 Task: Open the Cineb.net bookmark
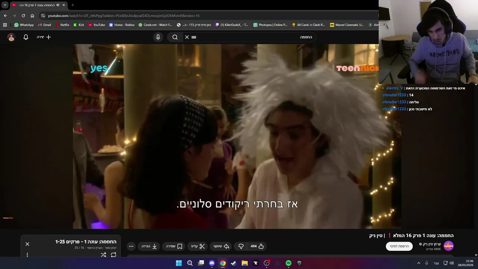click(155, 25)
